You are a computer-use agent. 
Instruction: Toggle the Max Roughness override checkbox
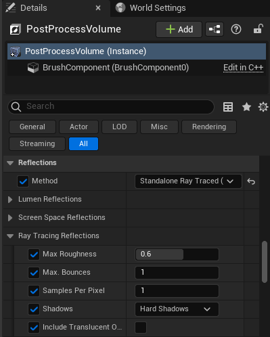click(x=34, y=254)
